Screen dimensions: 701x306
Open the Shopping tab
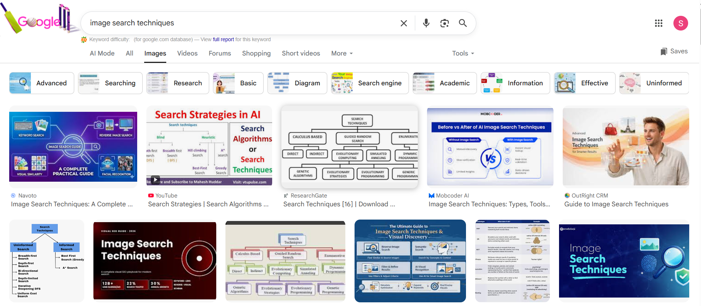[256, 53]
